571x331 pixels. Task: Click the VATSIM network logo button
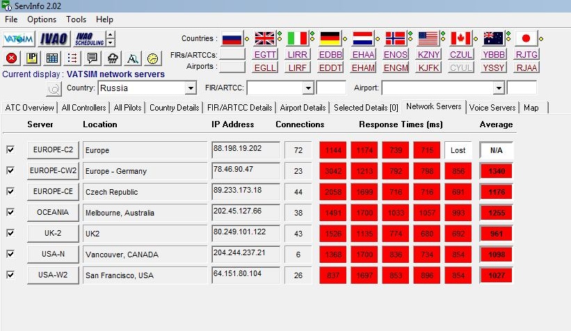pyautogui.click(x=17, y=38)
